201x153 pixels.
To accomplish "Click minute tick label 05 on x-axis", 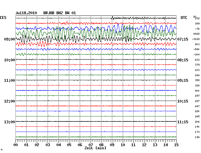I will (x=69, y=145).
